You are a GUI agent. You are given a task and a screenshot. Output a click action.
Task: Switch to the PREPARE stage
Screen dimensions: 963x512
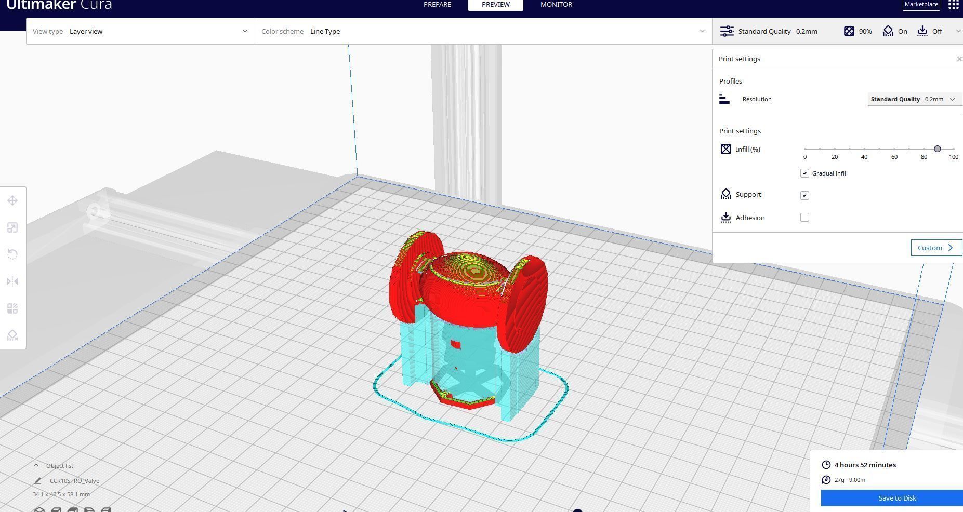[x=437, y=5]
